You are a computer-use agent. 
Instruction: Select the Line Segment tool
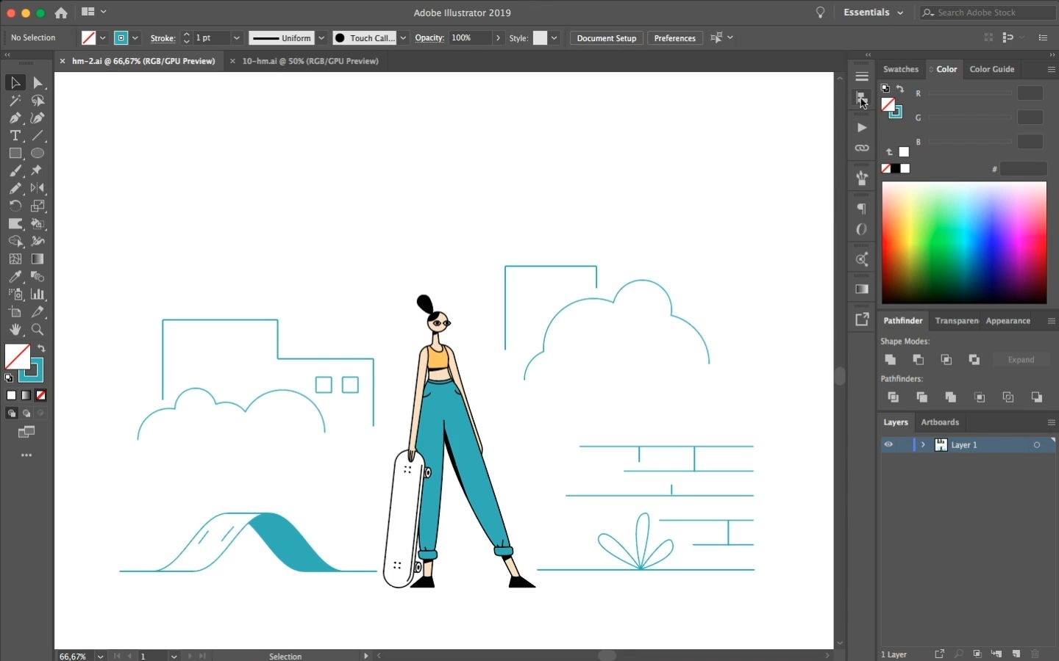(x=38, y=136)
